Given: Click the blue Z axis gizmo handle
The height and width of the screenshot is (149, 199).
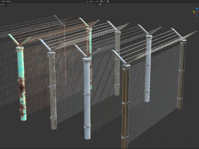Looking at the screenshot, I should tap(197, 8).
